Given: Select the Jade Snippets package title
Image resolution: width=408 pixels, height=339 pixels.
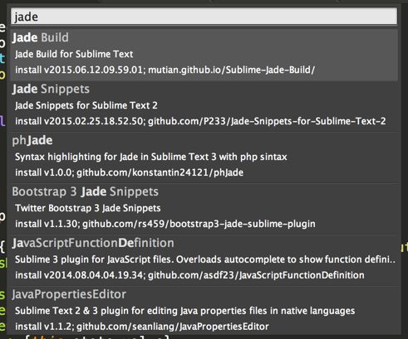Looking at the screenshot, I should tap(51, 89).
